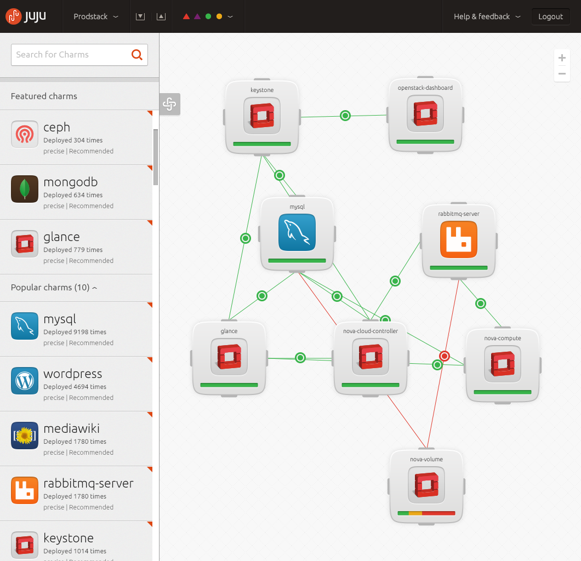Zoom in the canvas with plus button
581x561 pixels.
pyautogui.click(x=562, y=58)
